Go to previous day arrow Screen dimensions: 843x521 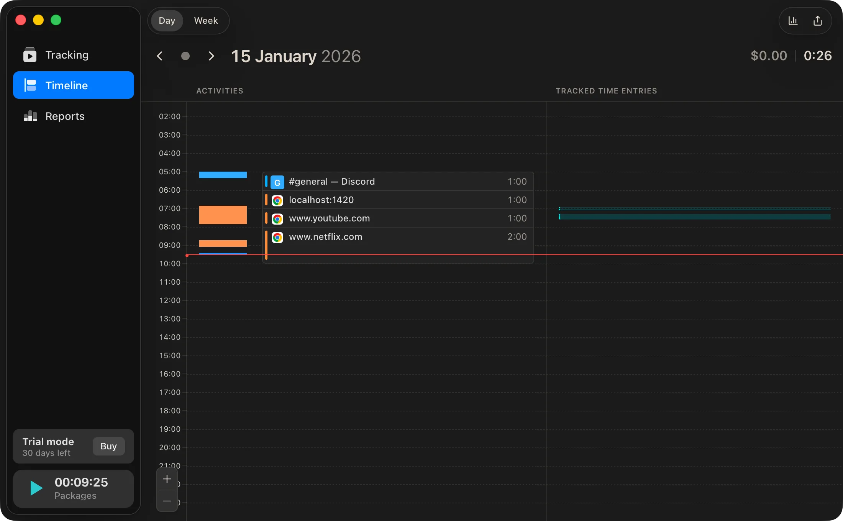pos(160,56)
